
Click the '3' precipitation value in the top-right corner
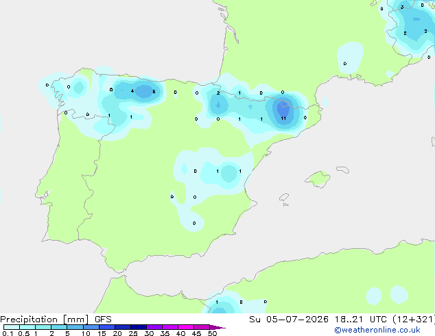[402, 8]
